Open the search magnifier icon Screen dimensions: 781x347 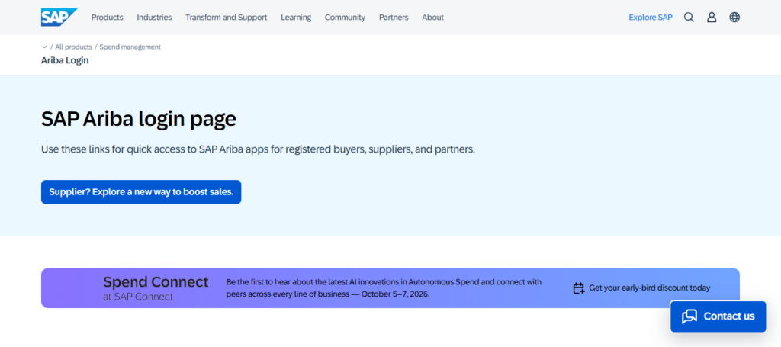pos(689,18)
